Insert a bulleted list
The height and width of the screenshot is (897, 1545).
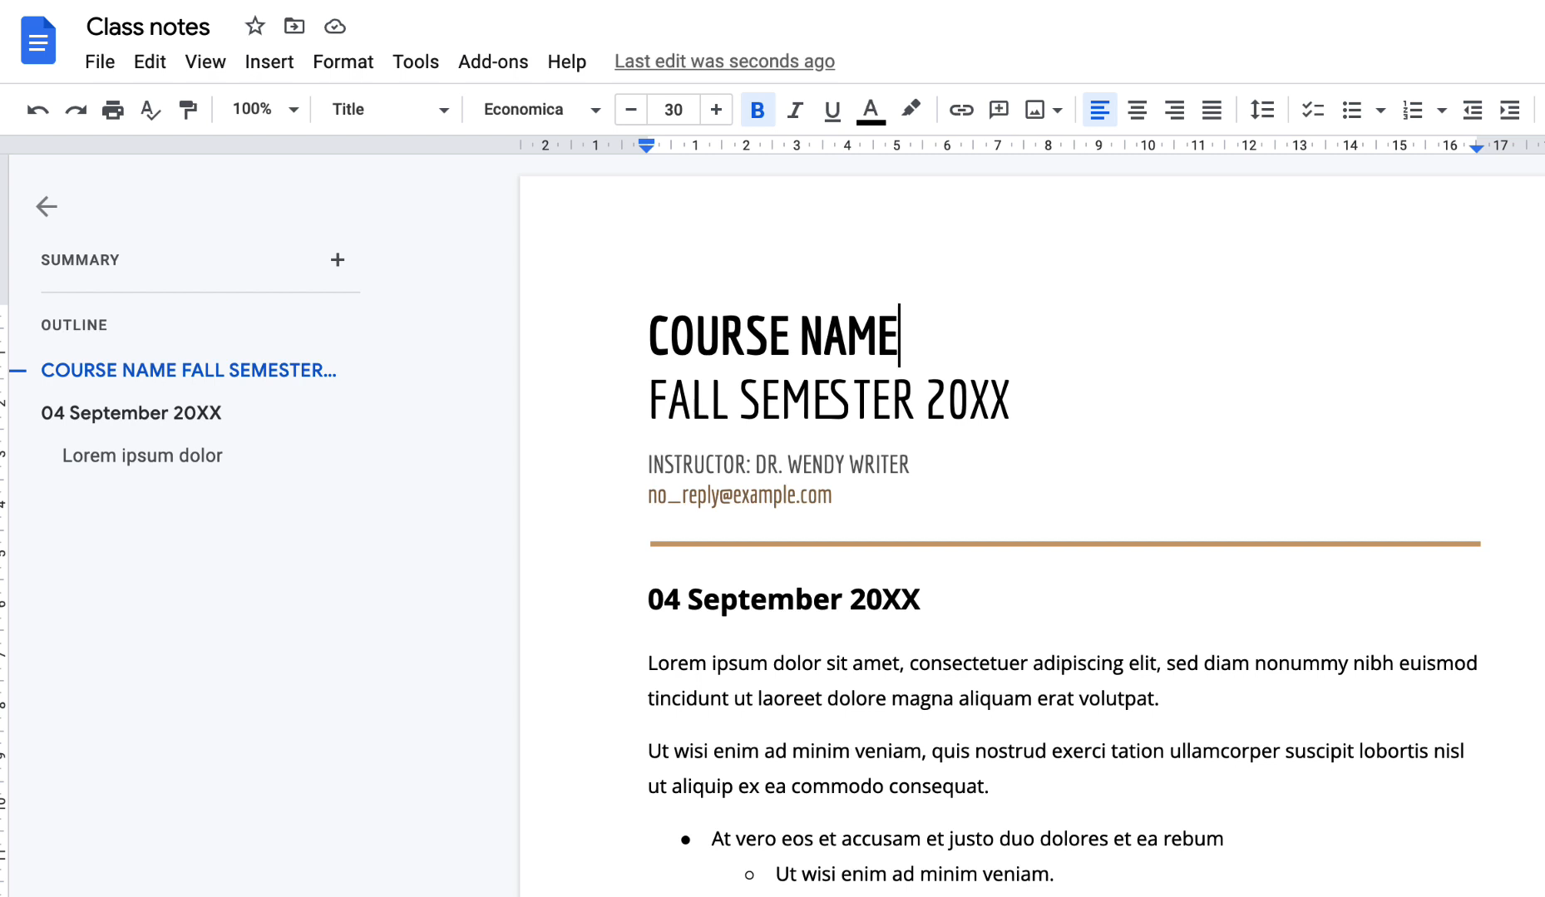[x=1352, y=110]
